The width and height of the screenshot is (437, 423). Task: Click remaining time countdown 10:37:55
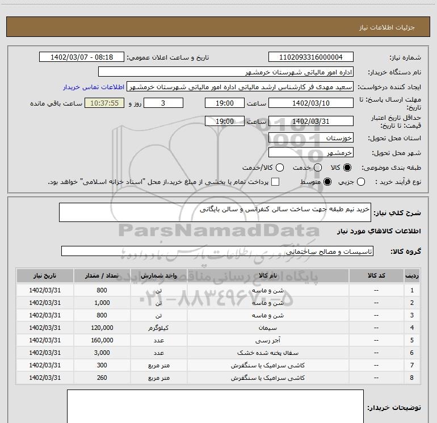(x=104, y=103)
